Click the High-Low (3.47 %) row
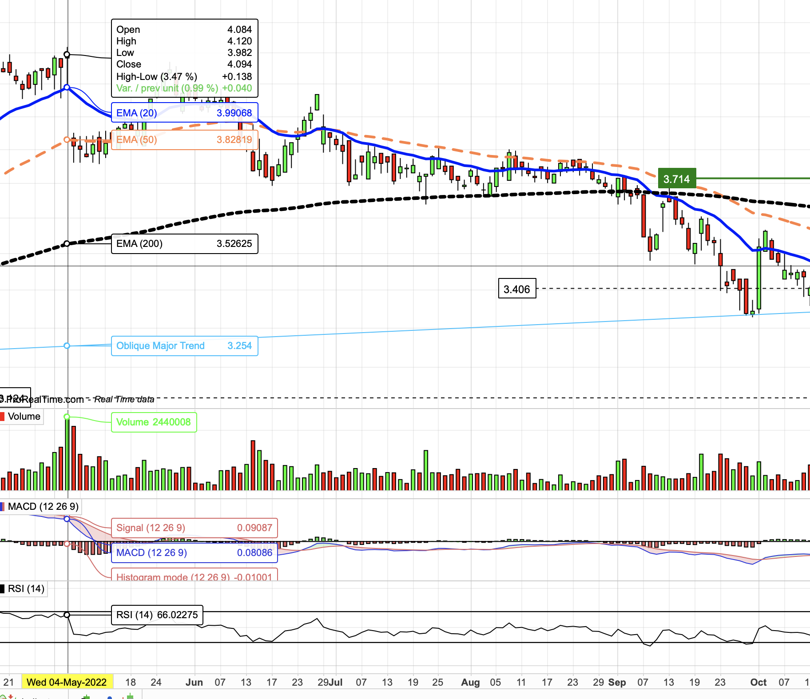This screenshot has width=810, height=699. click(184, 76)
